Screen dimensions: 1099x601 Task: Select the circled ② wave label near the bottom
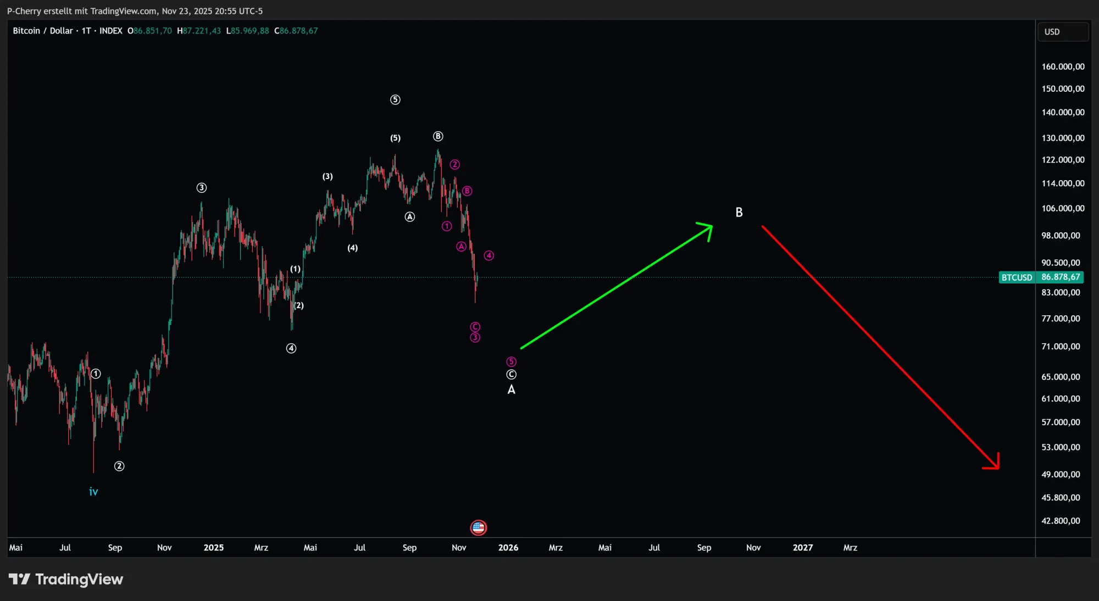[x=119, y=465]
